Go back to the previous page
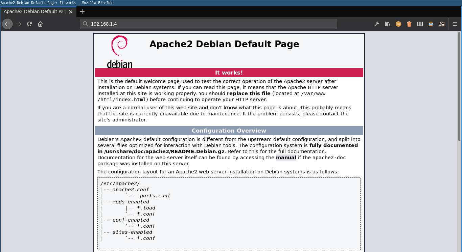 pos(7,24)
